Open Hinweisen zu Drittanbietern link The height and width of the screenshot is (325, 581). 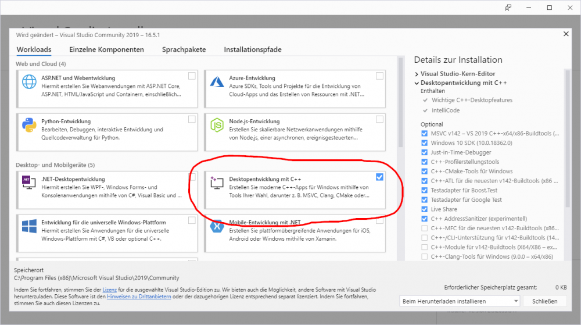[139, 297]
